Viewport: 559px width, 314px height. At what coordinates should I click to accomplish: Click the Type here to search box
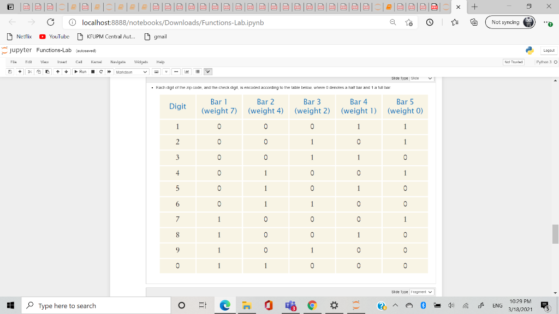[96, 305]
